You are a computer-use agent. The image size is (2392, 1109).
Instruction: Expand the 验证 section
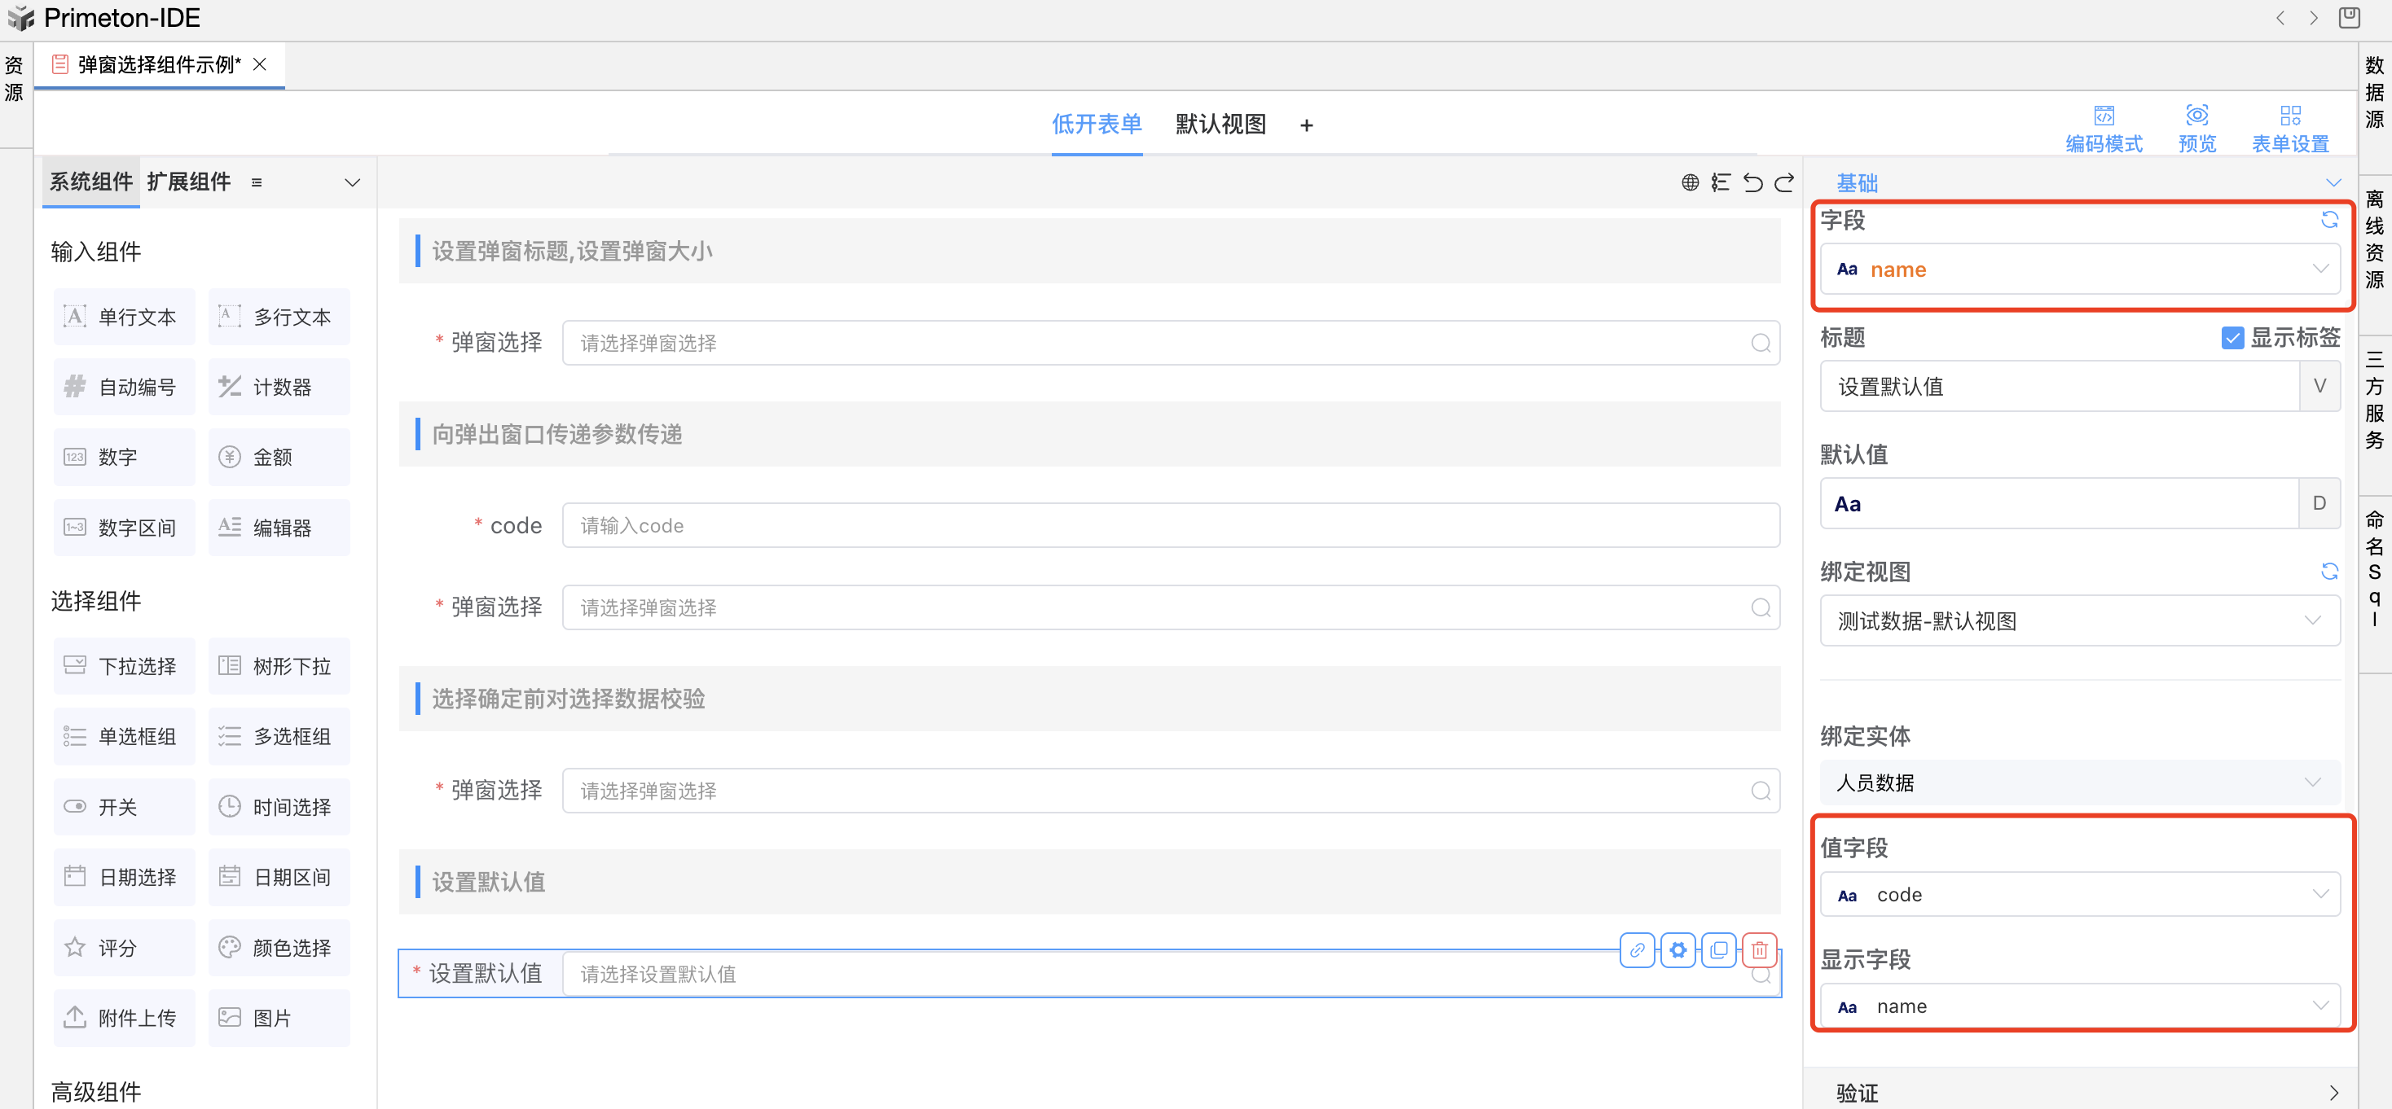pos(2079,1092)
